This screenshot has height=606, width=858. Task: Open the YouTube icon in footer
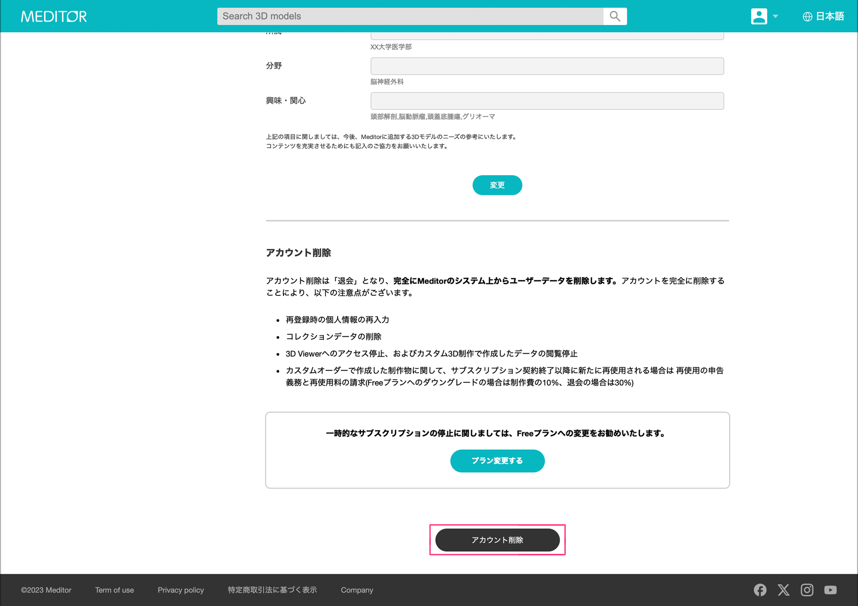[x=830, y=590]
